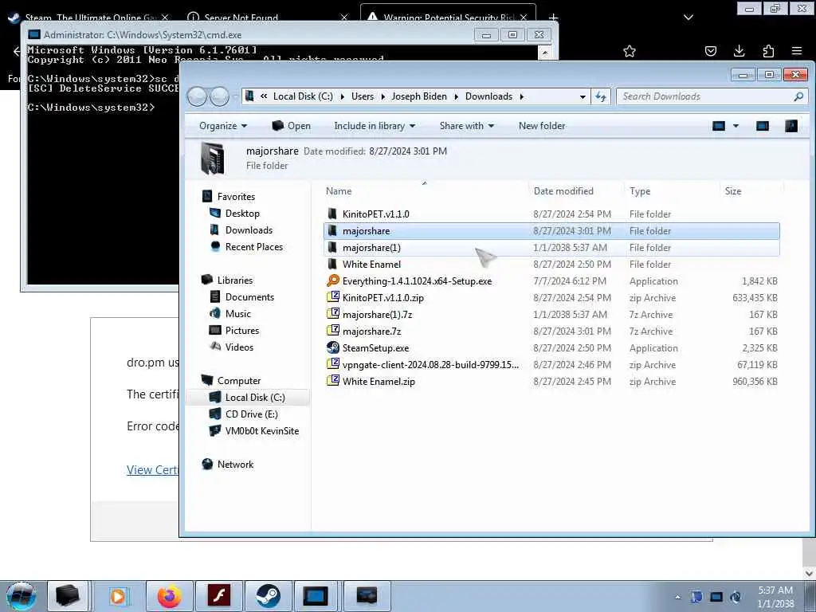Click the search magnifier in Search Downloads
The width and height of the screenshot is (816, 612).
point(798,96)
